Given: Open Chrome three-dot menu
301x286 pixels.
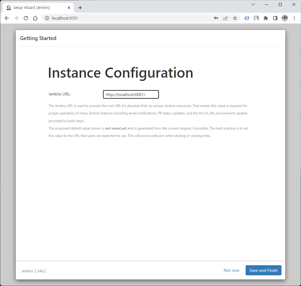Looking at the screenshot, I should (294, 18).
